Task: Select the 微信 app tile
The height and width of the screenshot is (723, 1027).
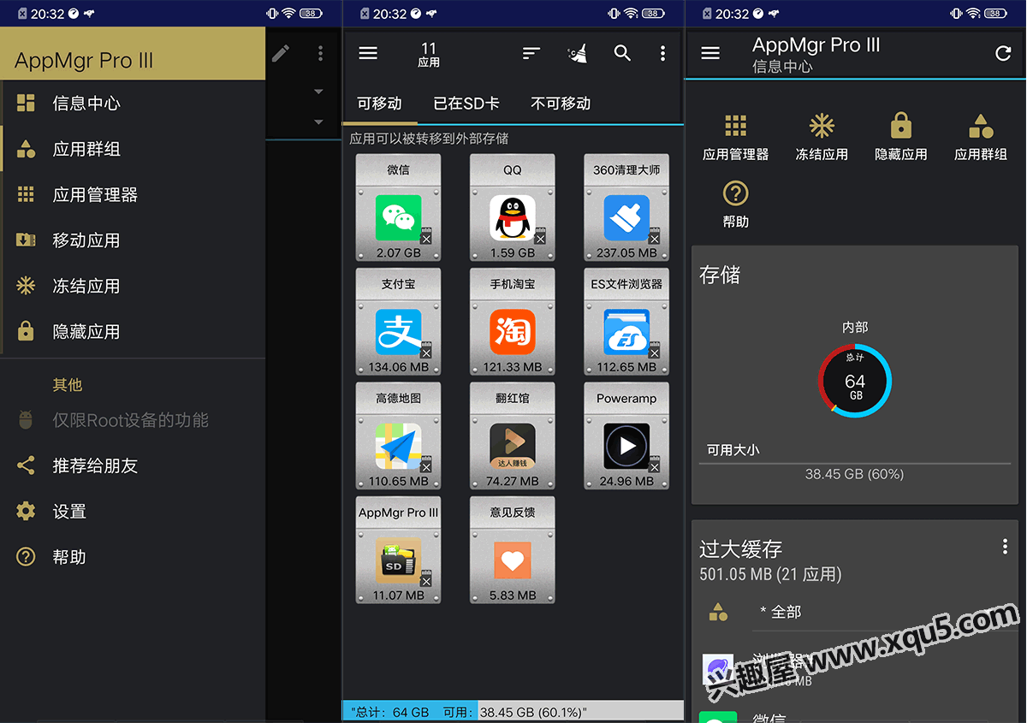Action: [399, 207]
